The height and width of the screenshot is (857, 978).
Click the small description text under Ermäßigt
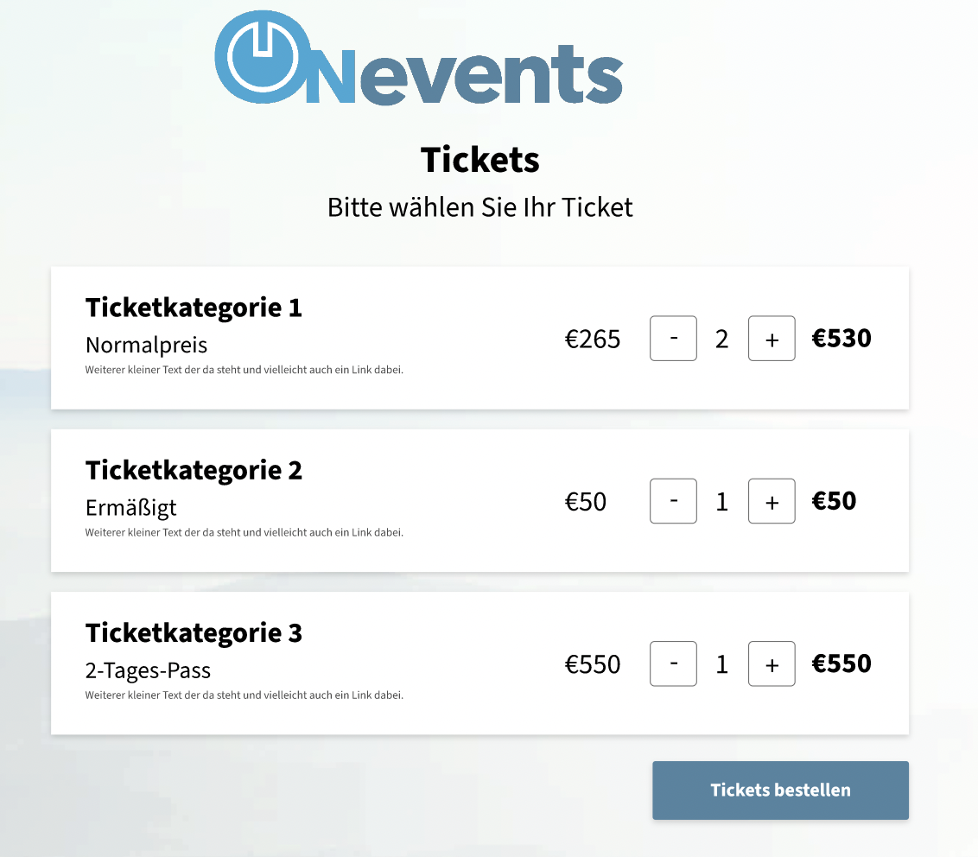tap(244, 533)
